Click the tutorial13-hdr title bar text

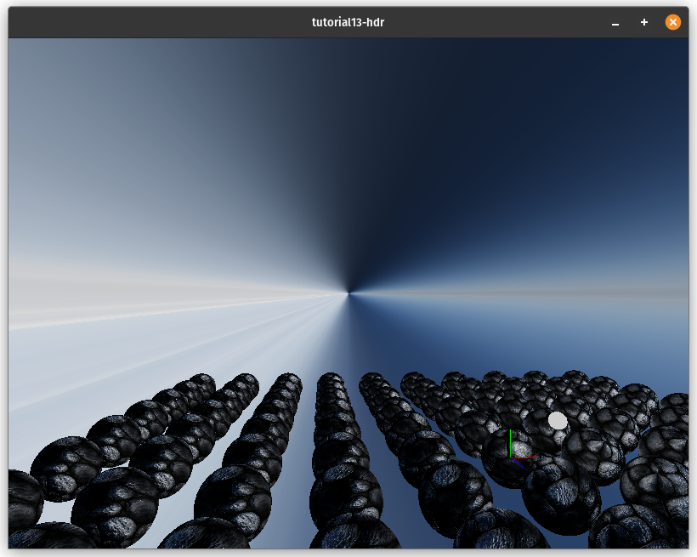[x=348, y=22]
